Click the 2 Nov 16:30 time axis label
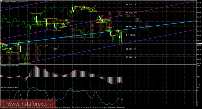The width and height of the screenshot is (202, 109). pos(112,107)
